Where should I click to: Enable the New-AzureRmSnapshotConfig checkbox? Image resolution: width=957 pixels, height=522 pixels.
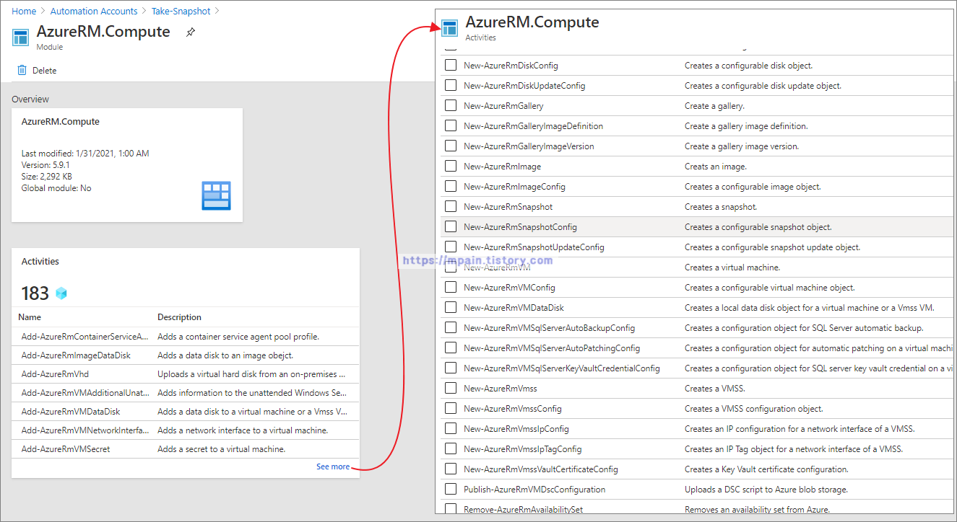point(451,226)
